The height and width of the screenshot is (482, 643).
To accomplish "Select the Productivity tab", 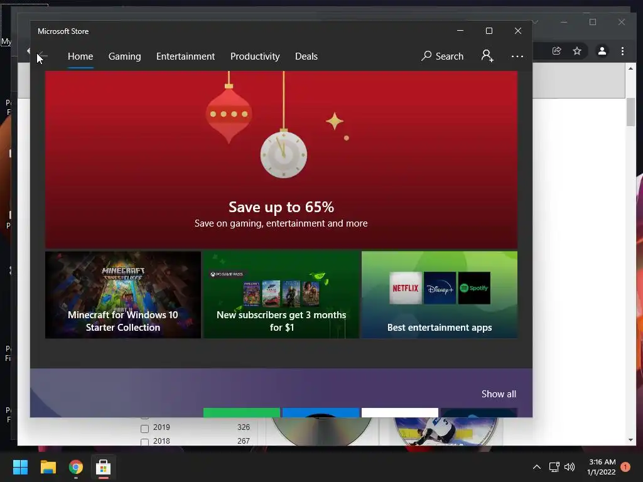I will coord(255,56).
